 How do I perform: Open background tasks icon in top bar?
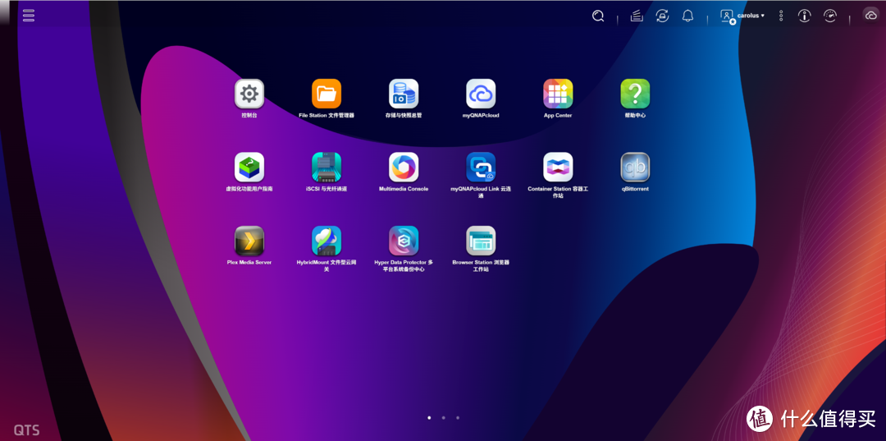pyautogui.click(x=637, y=16)
